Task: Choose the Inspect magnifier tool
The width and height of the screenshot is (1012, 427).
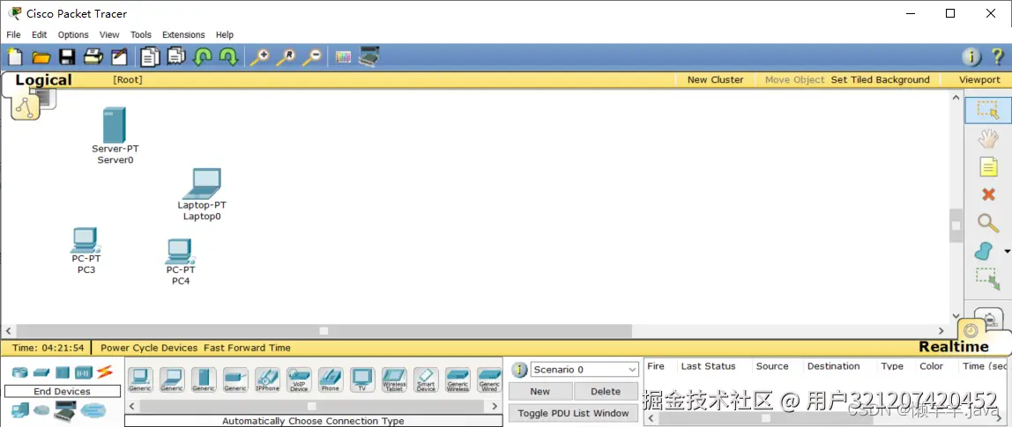Action: coord(988,223)
